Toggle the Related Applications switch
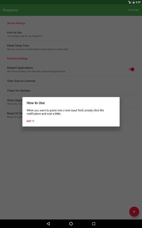 point(131,69)
